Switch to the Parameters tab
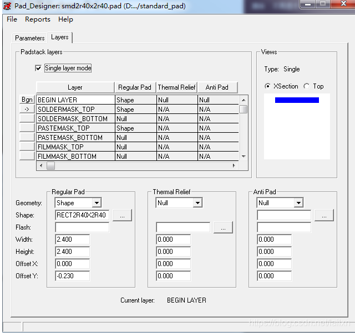Screen dimensions: 355x333 click(30, 38)
